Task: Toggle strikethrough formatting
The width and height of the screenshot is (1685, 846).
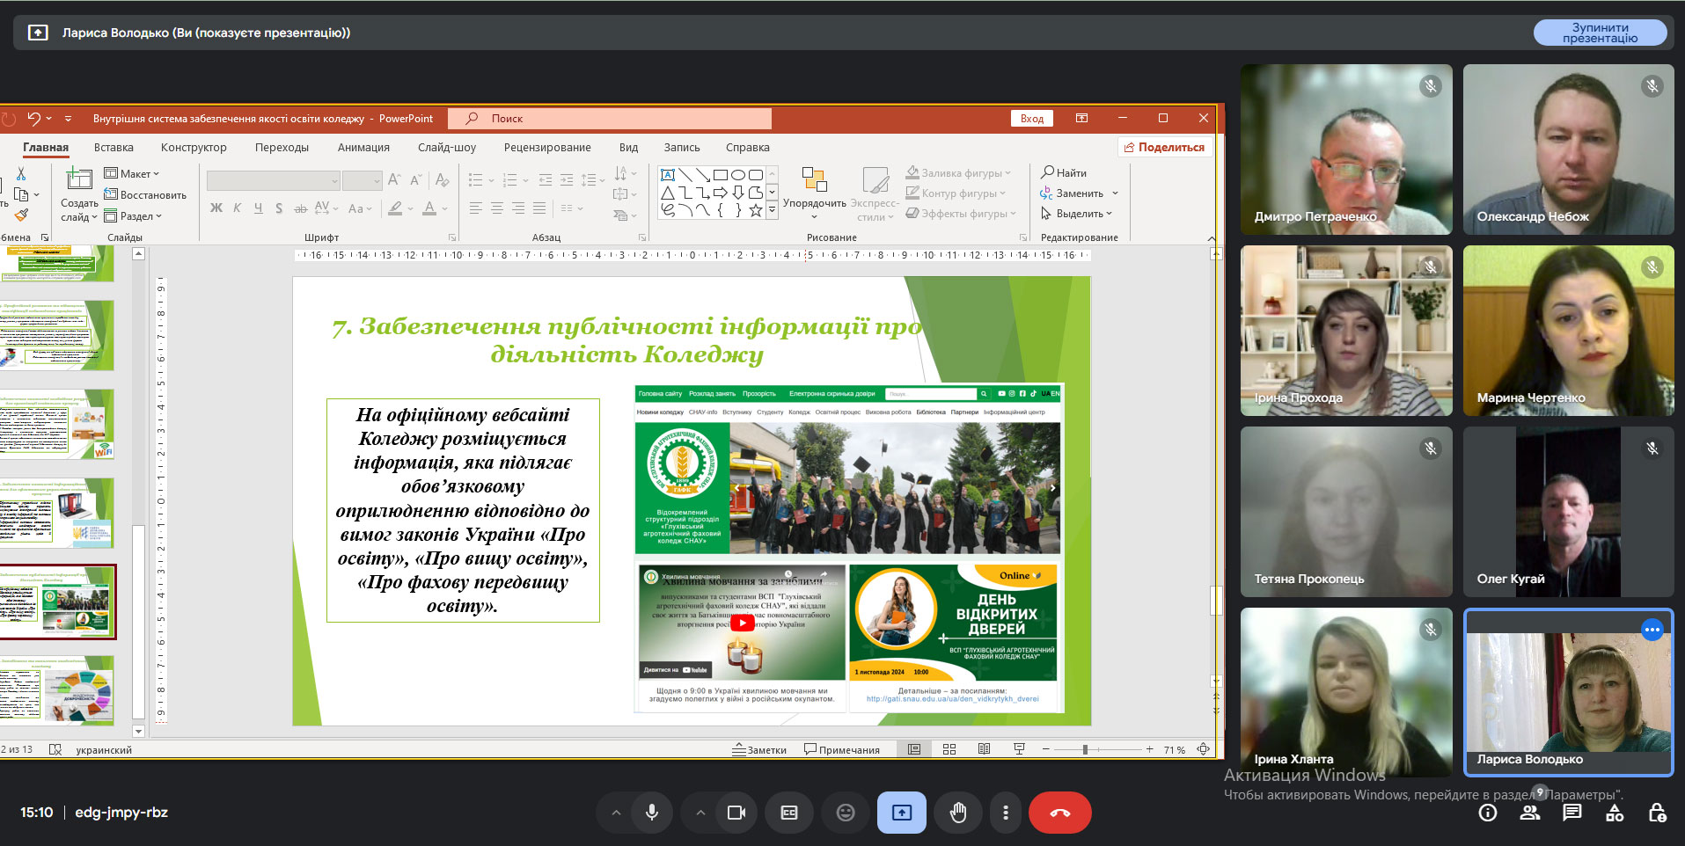Action: tap(300, 208)
